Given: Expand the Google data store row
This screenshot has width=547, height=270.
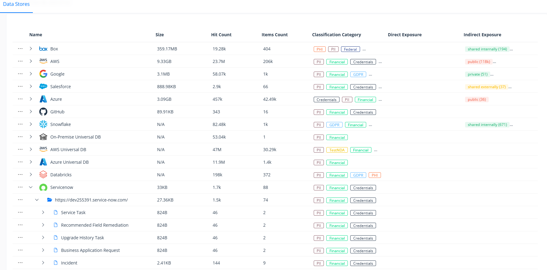Looking at the screenshot, I should 31,74.
